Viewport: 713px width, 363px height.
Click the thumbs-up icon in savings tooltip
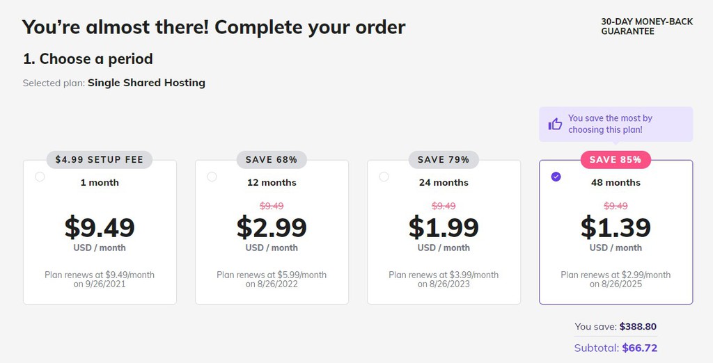click(555, 124)
